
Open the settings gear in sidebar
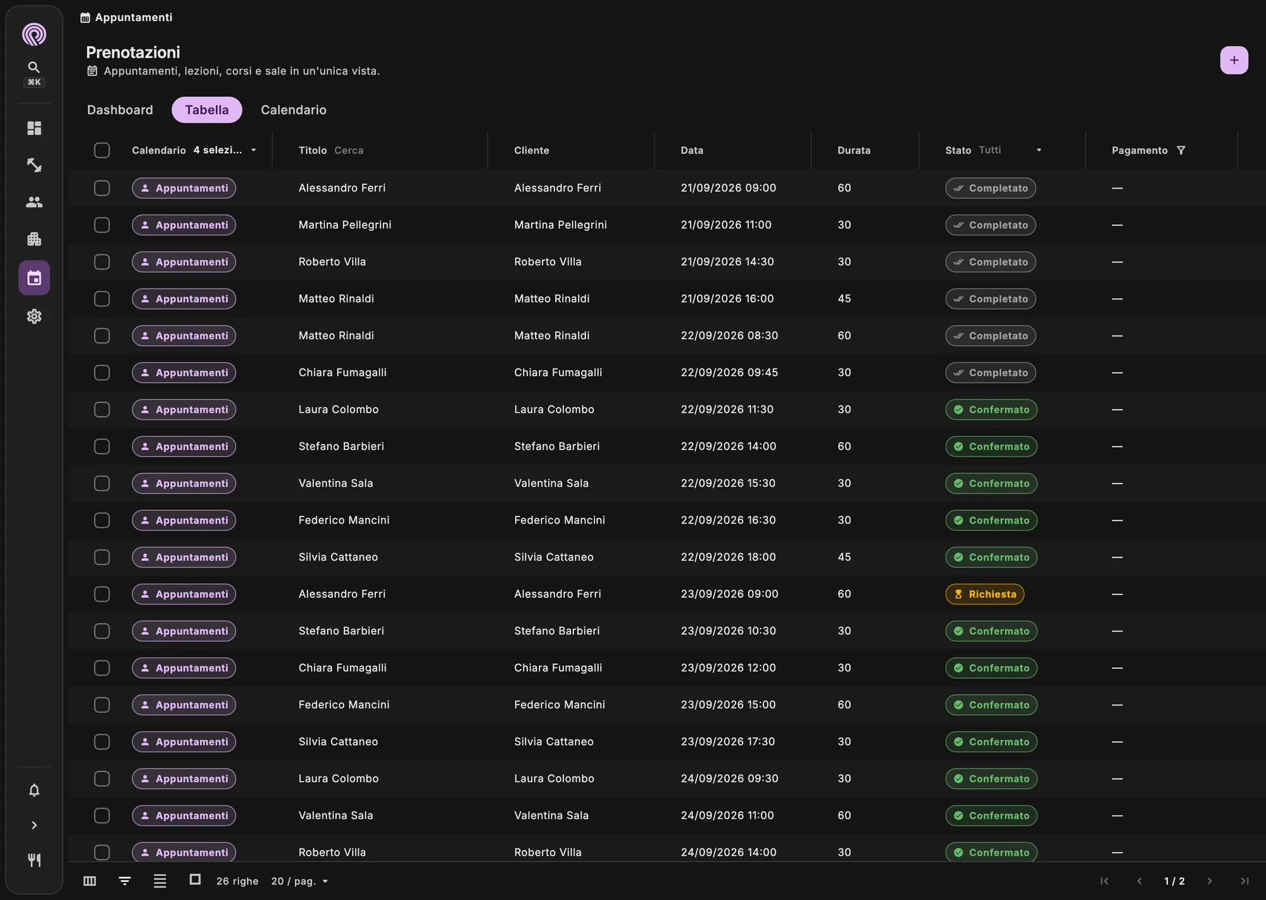pos(34,316)
